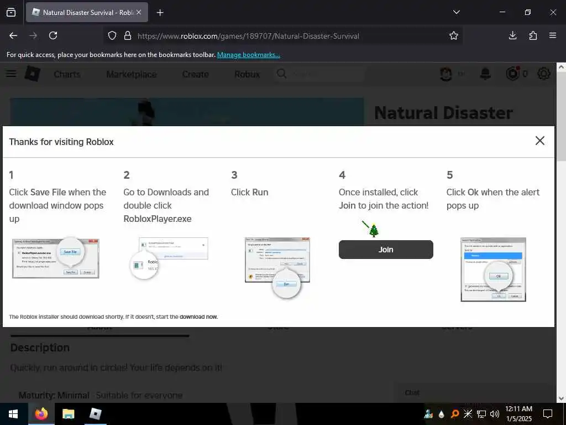566x425 pixels.
Task: Open the Charts menu item
Action: pos(67,74)
